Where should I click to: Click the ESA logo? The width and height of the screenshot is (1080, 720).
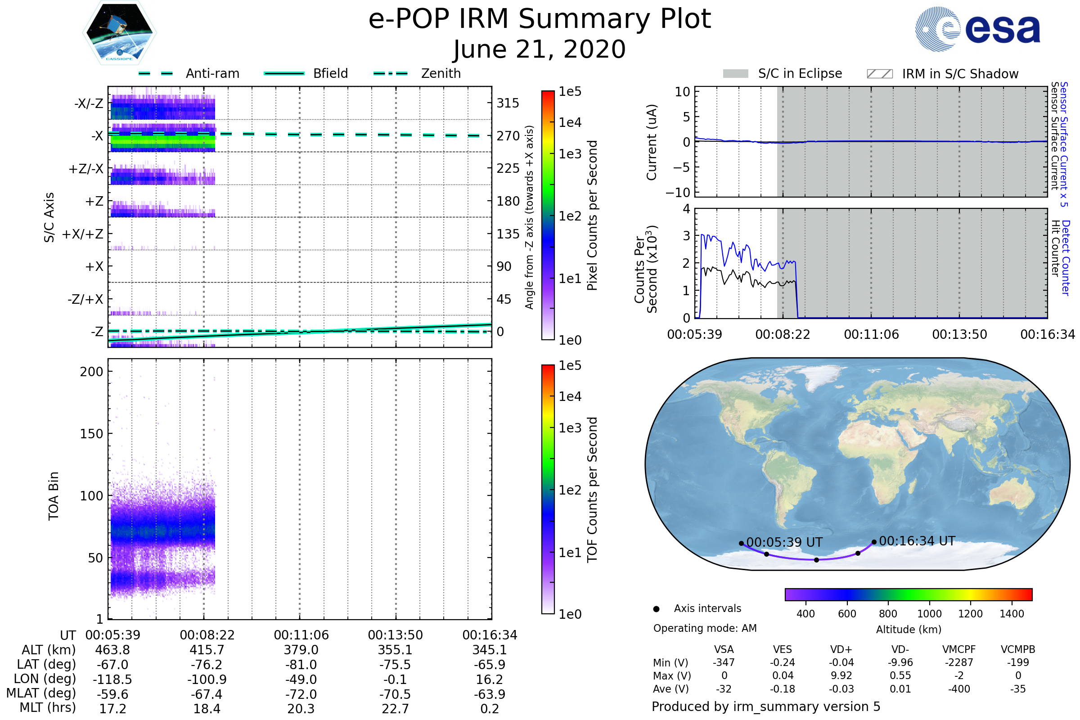pyautogui.click(x=977, y=29)
